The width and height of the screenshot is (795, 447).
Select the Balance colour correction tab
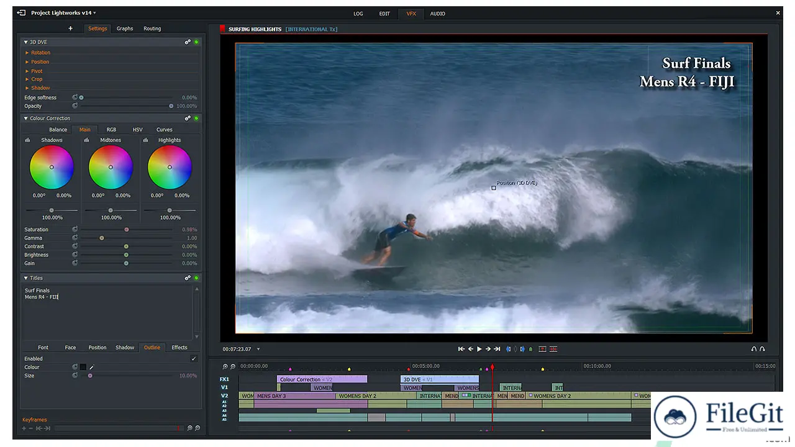click(x=58, y=130)
